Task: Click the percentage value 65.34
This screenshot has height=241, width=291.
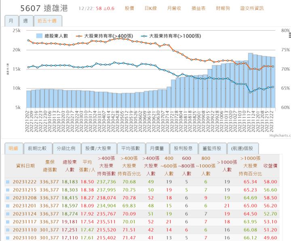Action: click(250, 182)
